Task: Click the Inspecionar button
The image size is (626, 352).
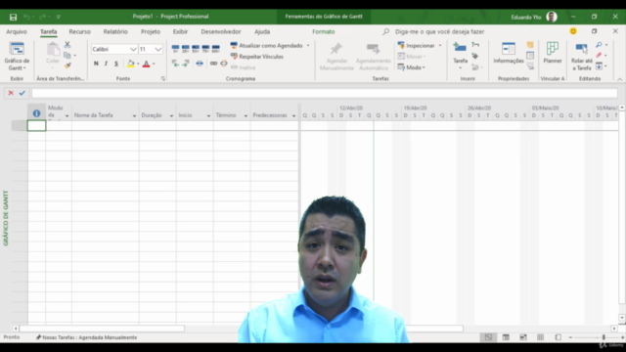Action: click(417, 46)
